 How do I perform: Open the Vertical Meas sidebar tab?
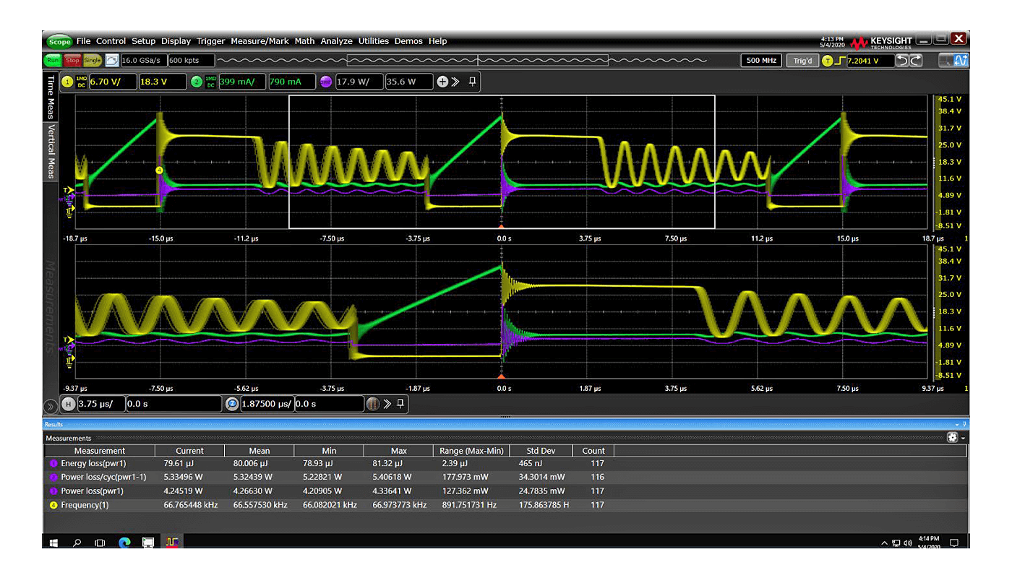51,151
